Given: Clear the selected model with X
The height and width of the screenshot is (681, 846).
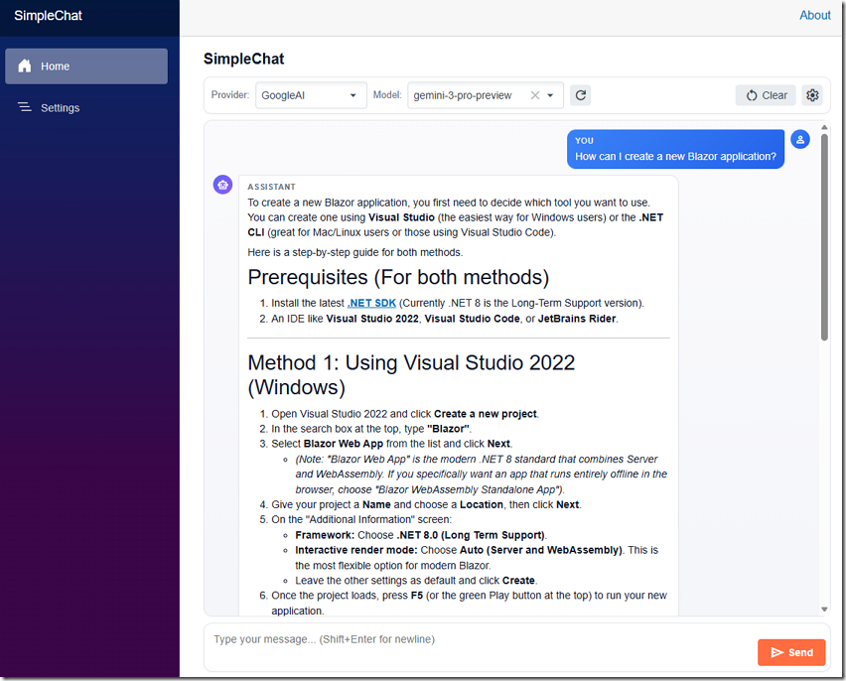Looking at the screenshot, I should click(534, 95).
